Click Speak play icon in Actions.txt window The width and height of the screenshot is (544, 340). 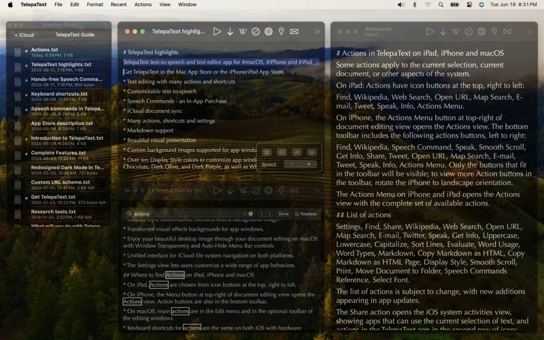(x=430, y=31)
